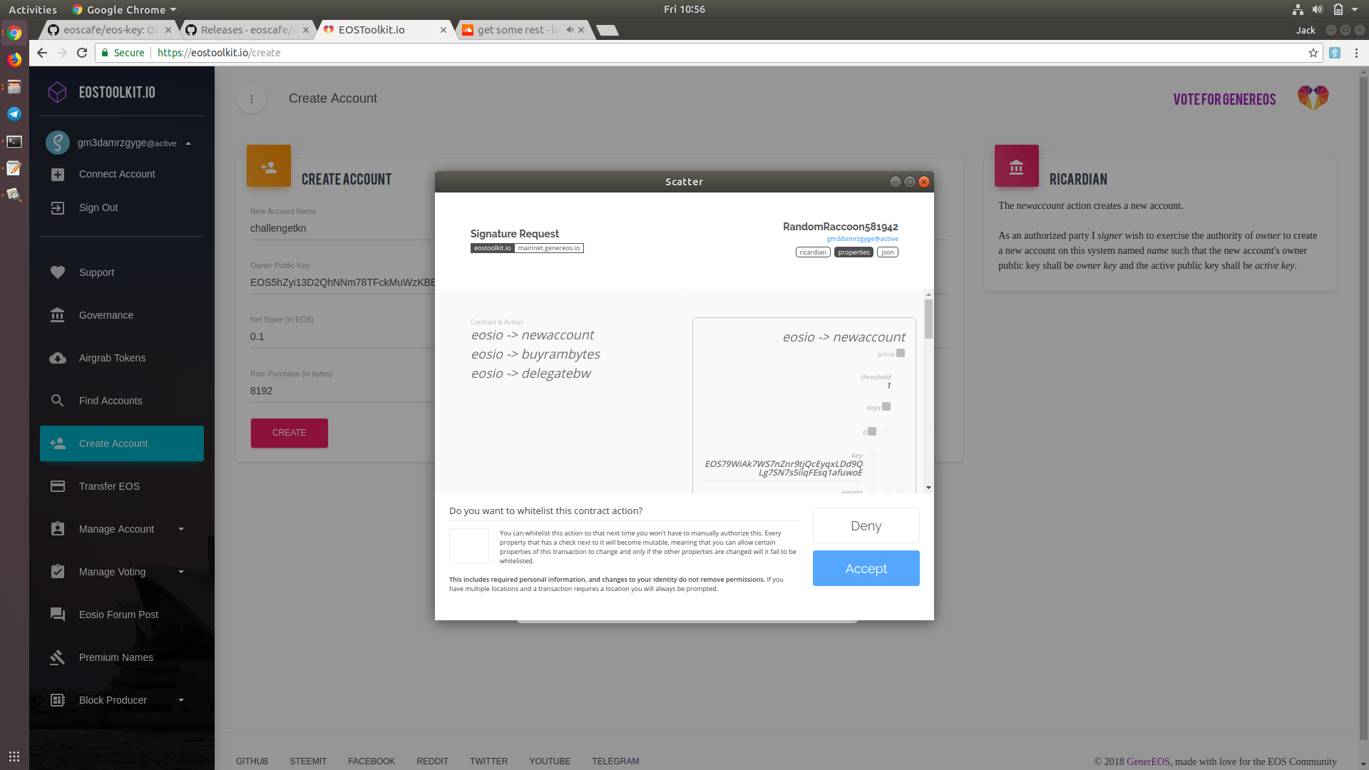The height and width of the screenshot is (770, 1369).
Task: Click the Support heart icon
Action: click(58, 272)
